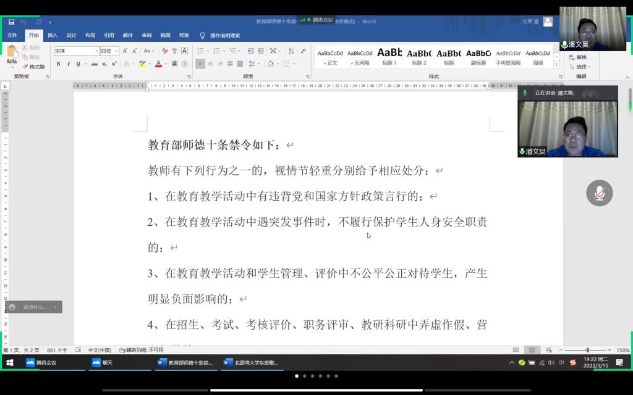Expand the styles gallery list
This screenshot has width=633, height=395.
pyautogui.click(x=556, y=65)
